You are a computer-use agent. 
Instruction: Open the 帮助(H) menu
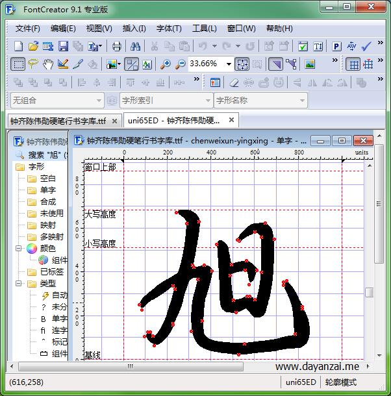(x=279, y=29)
